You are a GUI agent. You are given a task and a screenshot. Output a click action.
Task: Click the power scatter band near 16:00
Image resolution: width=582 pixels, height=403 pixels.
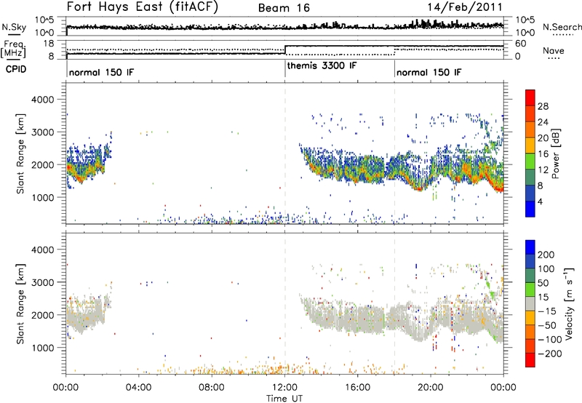[357, 169]
